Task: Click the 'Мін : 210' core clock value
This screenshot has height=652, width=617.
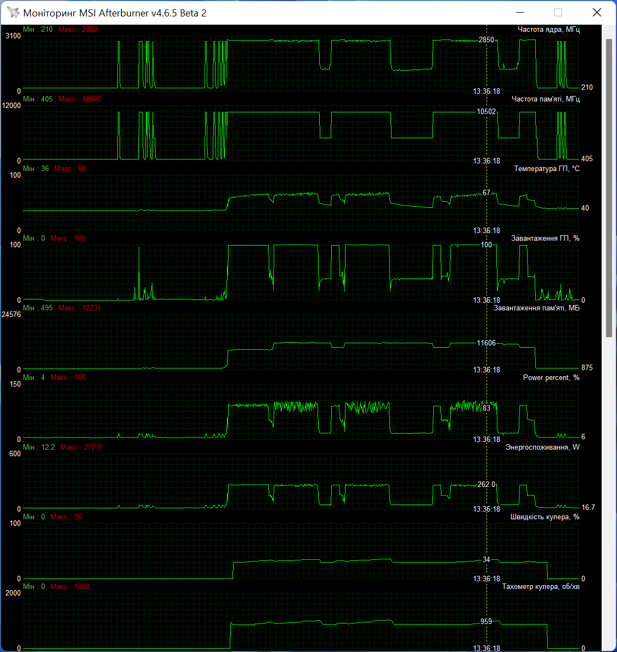Action: coord(38,30)
